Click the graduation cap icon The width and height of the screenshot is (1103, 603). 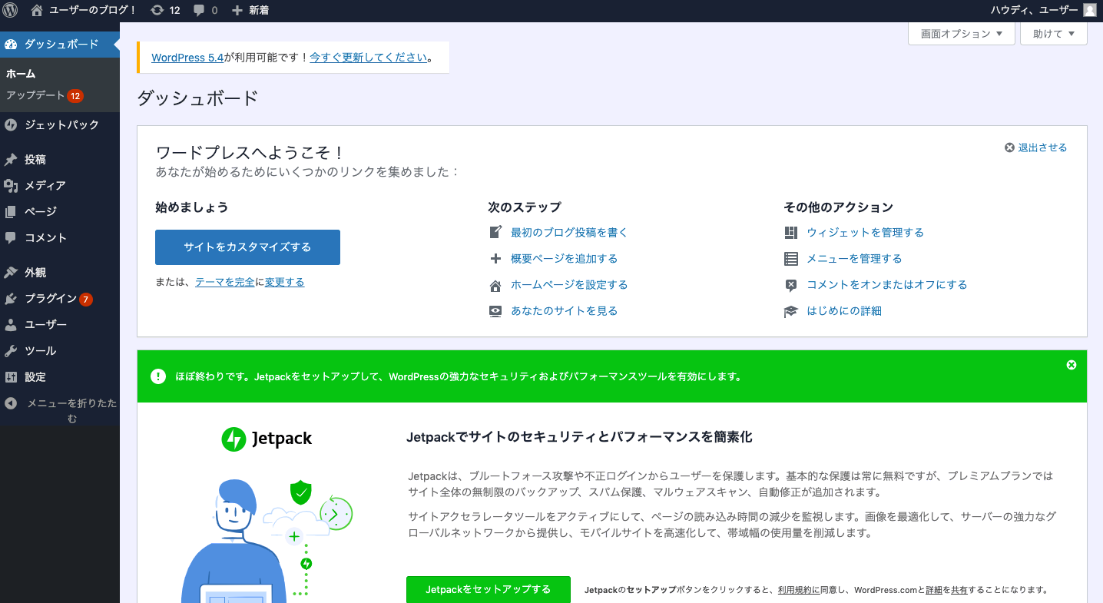coord(791,311)
